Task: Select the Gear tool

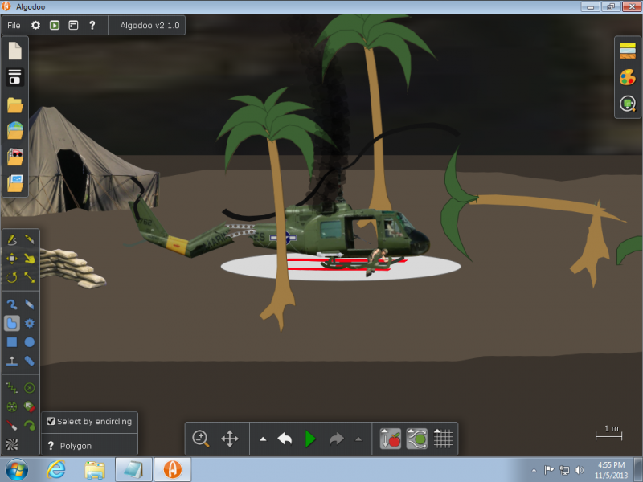Action: click(30, 323)
